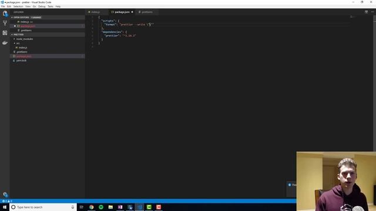Open the green Camtasia taskbar icon
This screenshot has width=376, height=211.
tap(149, 207)
